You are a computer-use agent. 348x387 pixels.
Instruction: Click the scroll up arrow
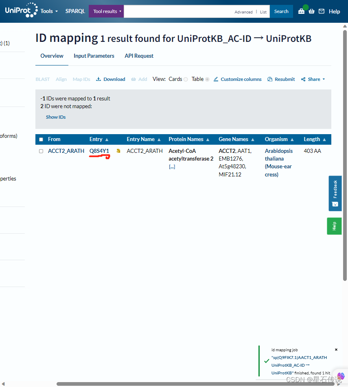click(345, 26)
